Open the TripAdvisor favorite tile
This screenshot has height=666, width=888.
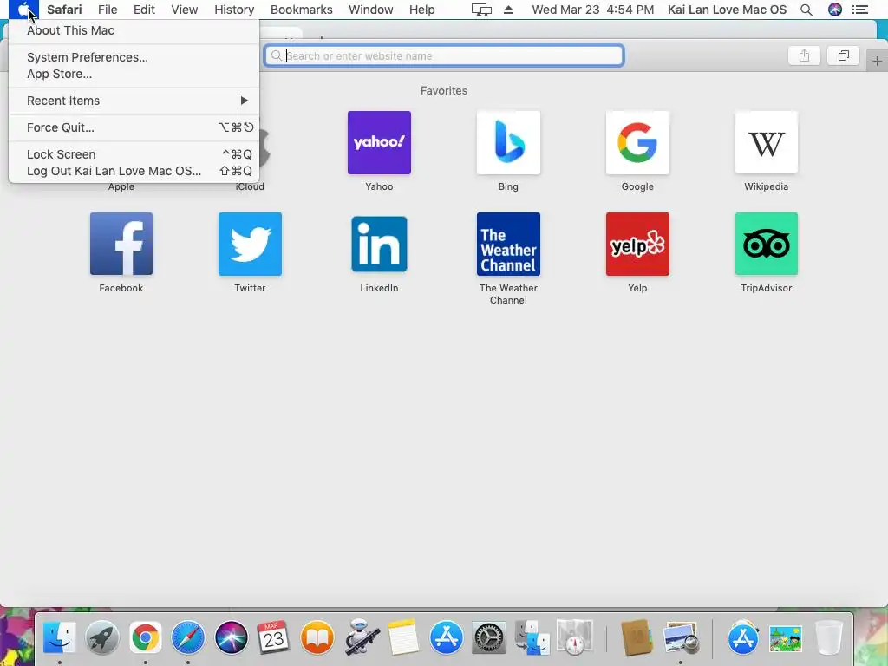(x=767, y=244)
